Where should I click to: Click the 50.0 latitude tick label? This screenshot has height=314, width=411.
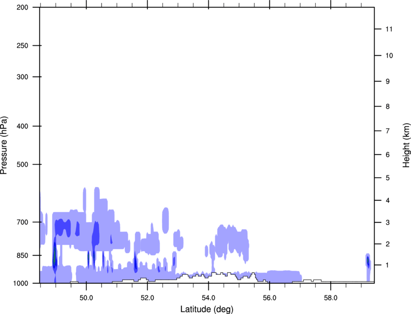click(x=86, y=298)
